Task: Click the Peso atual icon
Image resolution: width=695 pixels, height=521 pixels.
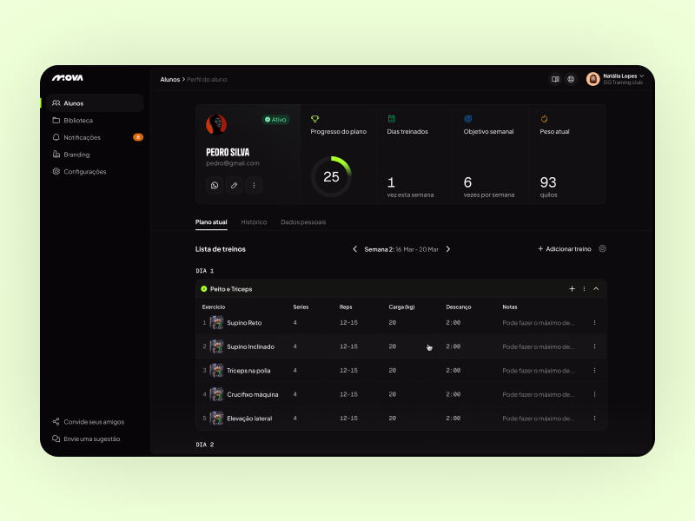Action: pyautogui.click(x=544, y=119)
